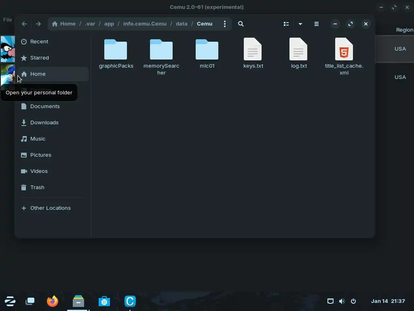Select the keys.txt file
The image size is (414, 311).
point(253,53)
